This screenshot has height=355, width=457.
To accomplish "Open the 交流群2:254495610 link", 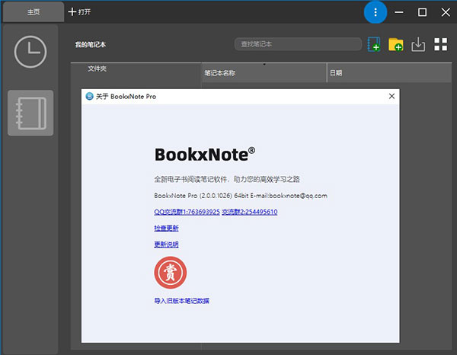I will 250,212.
